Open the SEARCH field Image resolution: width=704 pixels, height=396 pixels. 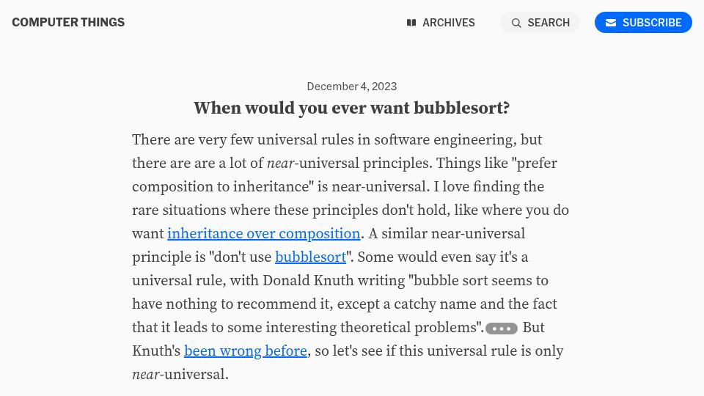[x=540, y=23]
